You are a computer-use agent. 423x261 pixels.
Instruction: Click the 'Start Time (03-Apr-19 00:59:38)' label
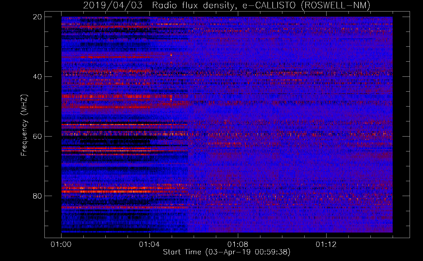click(x=227, y=252)
